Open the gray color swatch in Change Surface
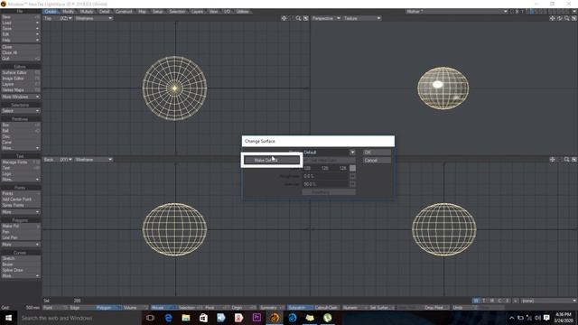 [353, 168]
